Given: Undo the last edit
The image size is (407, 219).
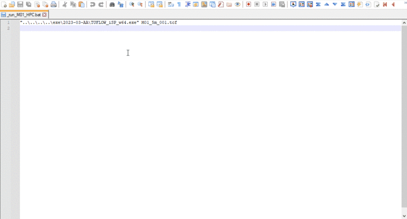Looking at the screenshot, I should tap(93, 5).
